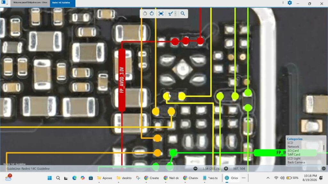The image size is (328, 184).
Task: Open Copilot from the taskbar
Action: point(83,178)
